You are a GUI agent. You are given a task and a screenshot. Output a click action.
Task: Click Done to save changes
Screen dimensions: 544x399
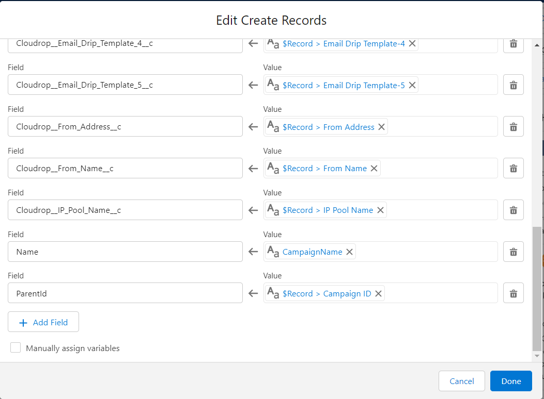[x=511, y=381]
